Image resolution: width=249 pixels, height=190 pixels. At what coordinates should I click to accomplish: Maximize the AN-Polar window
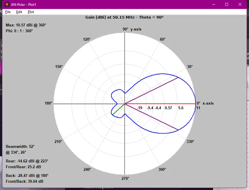click(227, 4)
